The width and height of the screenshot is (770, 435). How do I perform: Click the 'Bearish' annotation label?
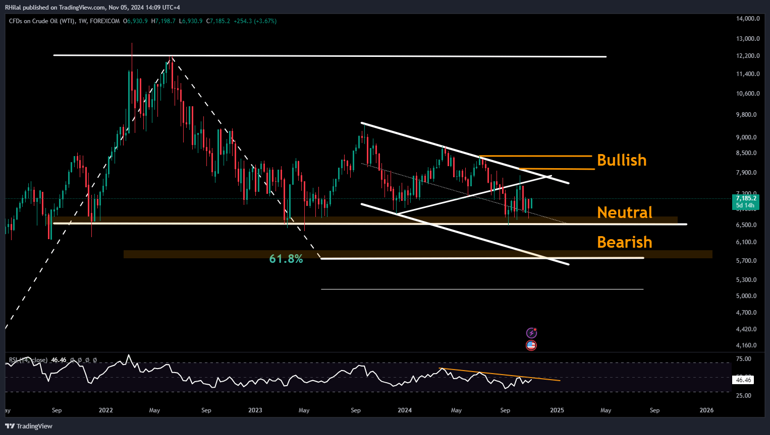[x=625, y=242]
